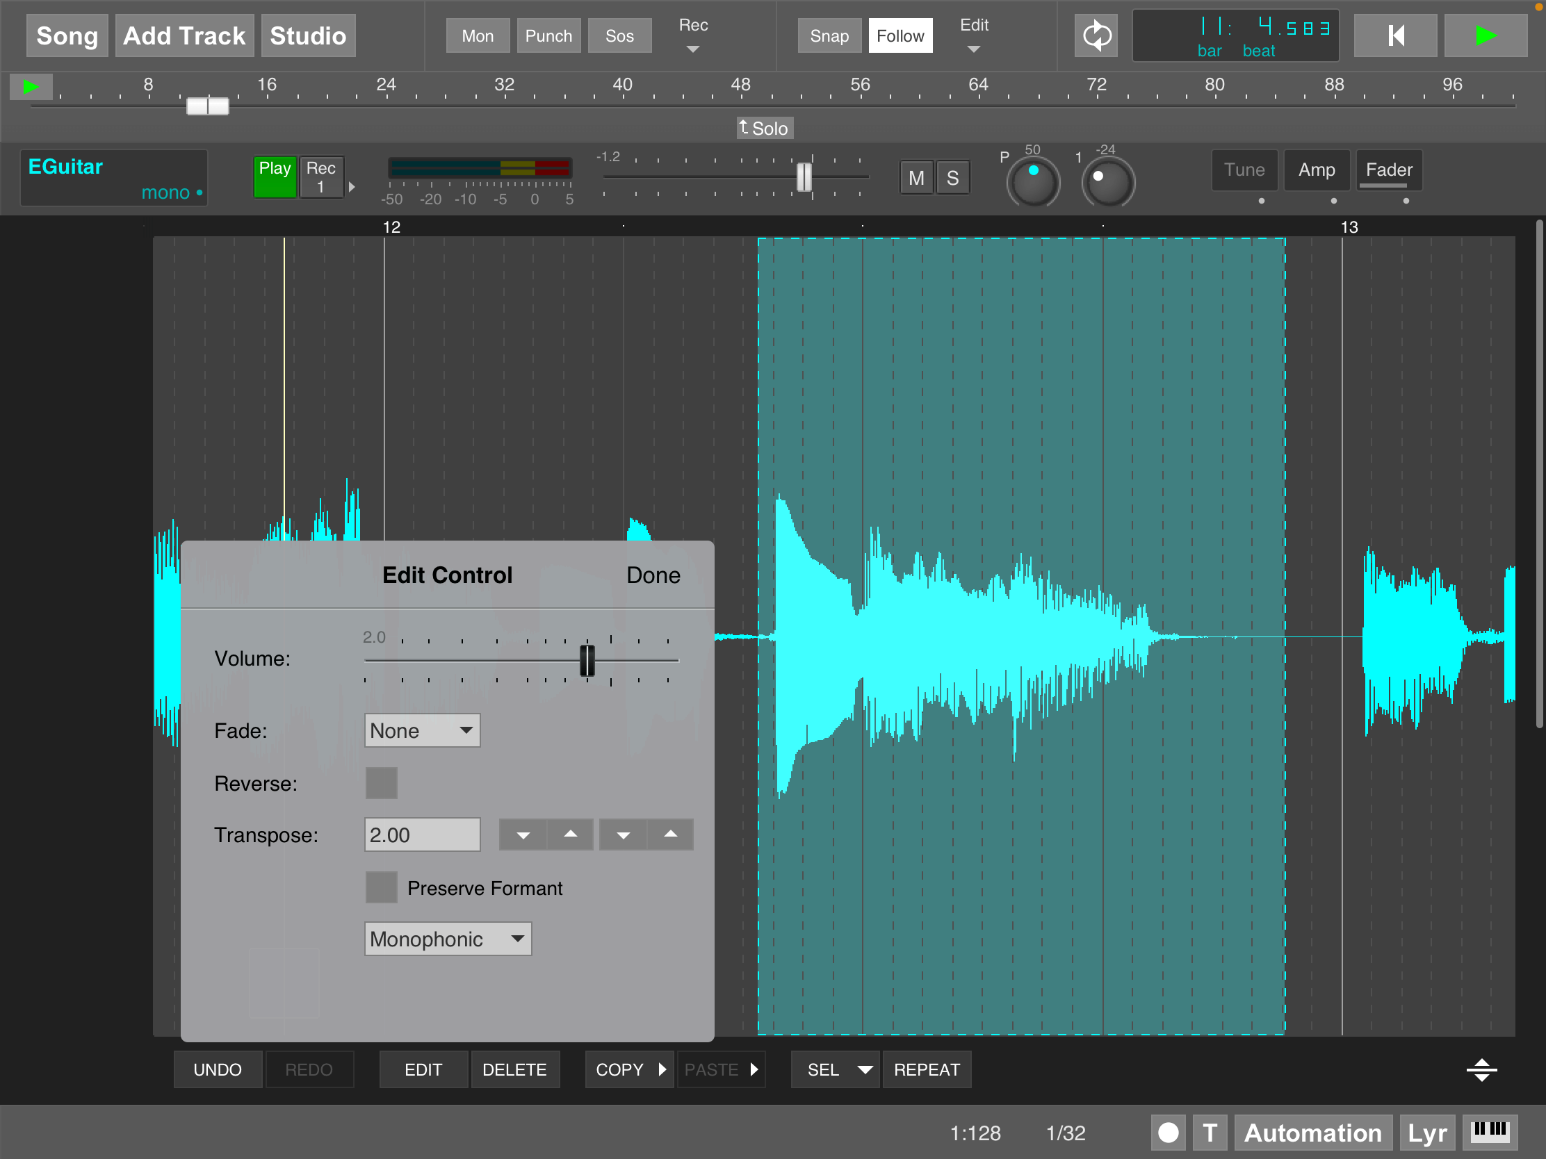Open the Fade dropdown set to None

tap(421, 731)
